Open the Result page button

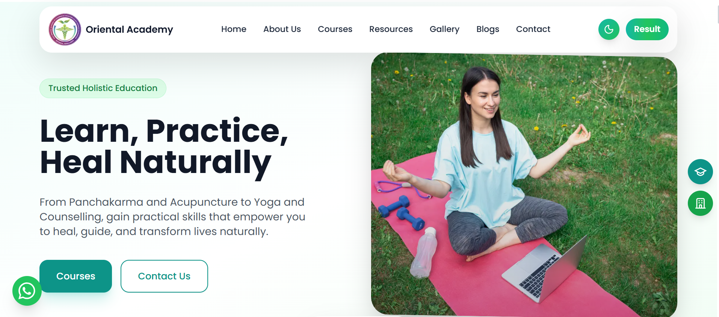point(647,29)
